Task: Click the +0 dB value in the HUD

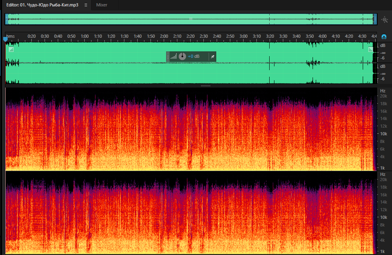Action: point(194,57)
